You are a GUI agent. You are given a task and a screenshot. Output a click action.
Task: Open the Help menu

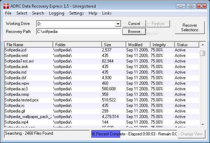(x=93, y=13)
